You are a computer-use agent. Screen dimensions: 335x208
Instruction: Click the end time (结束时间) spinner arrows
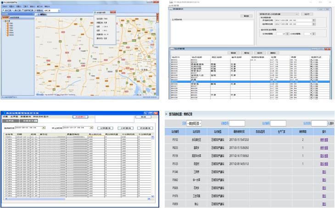313,24
